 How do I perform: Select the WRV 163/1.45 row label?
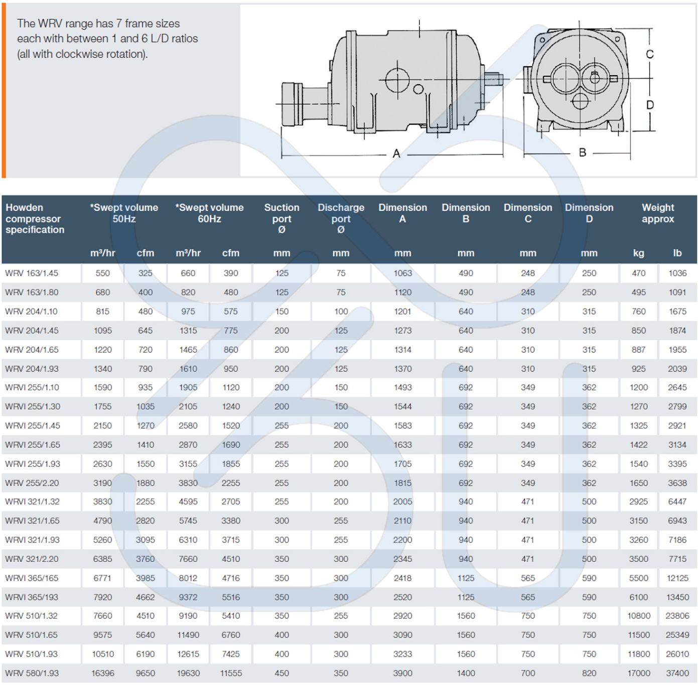(x=32, y=273)
